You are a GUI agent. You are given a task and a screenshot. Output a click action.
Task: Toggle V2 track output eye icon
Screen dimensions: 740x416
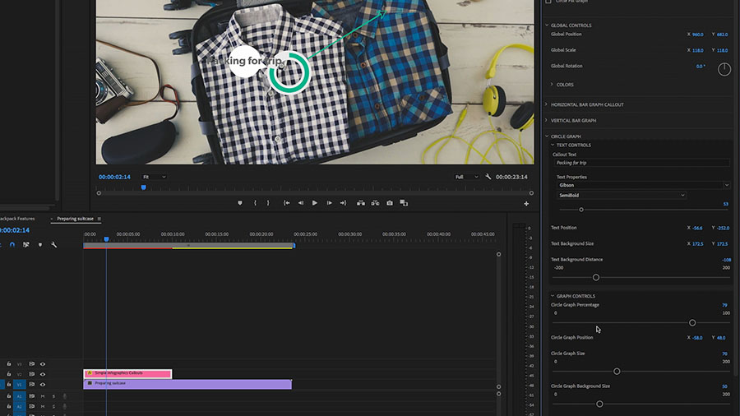click(x=43, y=374)
